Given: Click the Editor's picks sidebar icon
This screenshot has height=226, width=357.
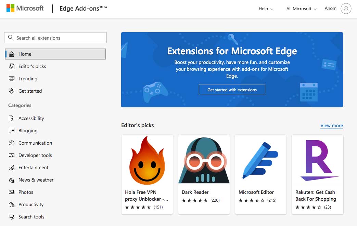Looking at the screenshot, I should click(x=12, y=66).
